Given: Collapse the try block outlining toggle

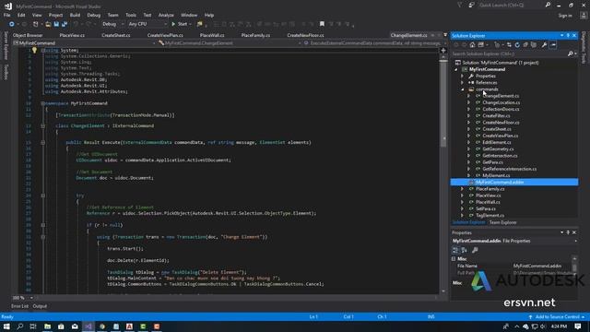Looking at the screenshot, I should pyautogui.click(x=43, y=196).
